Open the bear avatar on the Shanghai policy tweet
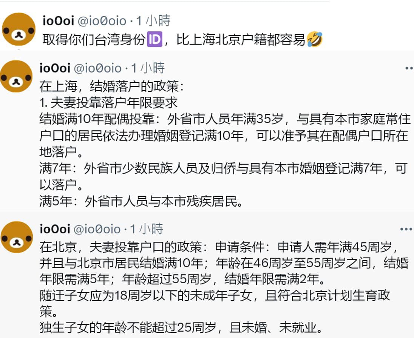The image size is (414, 338). (x=16, y=77)
